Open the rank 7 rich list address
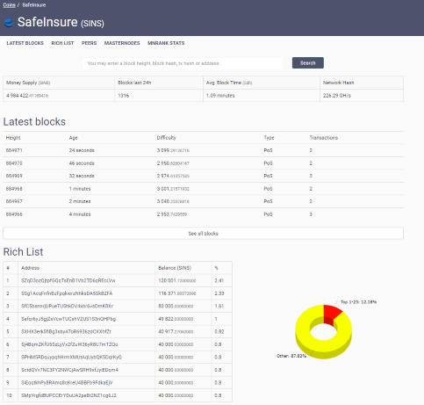 pyautogui.click(x=71, y=357)
